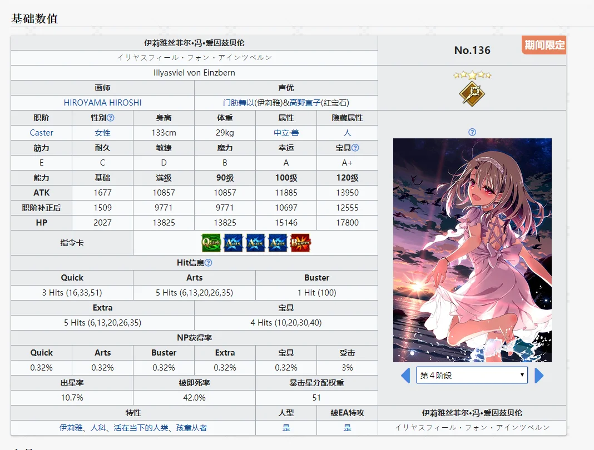Click the 出星率 value 10.7%
The width and height of the screenshot is (594, 450).
point(72,398)
